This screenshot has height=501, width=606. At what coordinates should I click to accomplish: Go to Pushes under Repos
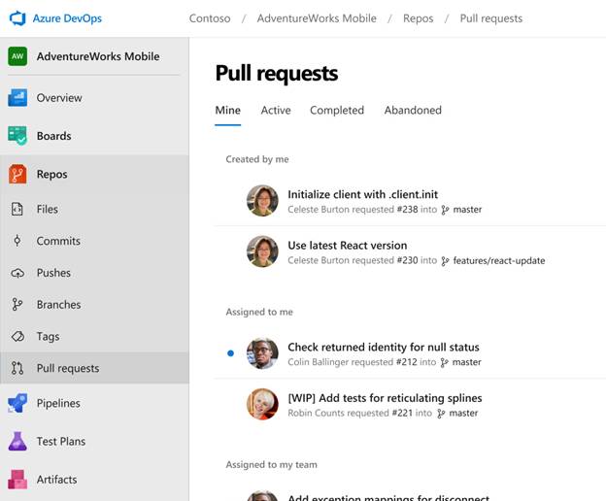tap(94, 273)
